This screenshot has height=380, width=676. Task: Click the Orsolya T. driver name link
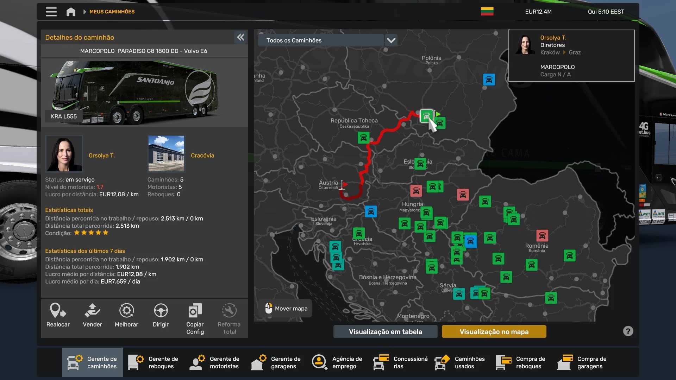(101, 156)
